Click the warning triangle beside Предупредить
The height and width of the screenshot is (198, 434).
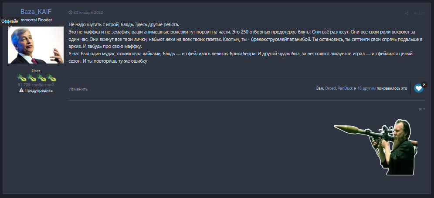[21, 91]
